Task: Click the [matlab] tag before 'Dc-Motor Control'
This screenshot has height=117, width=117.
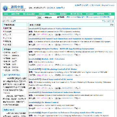Action: pos(35,102)
